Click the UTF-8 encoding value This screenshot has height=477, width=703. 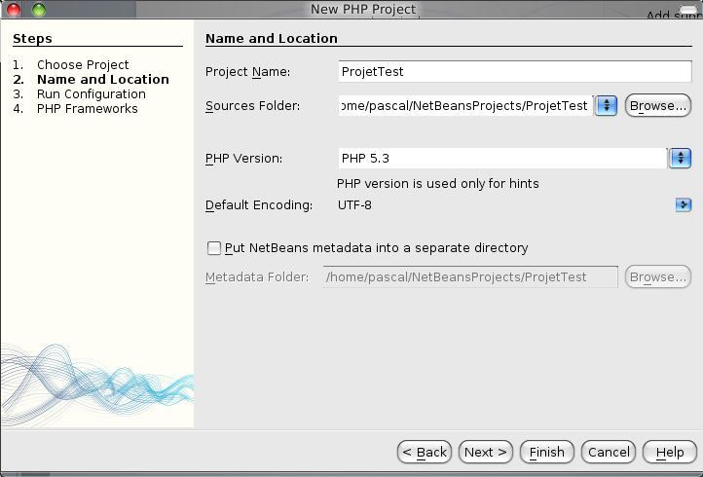coord(354,205)
